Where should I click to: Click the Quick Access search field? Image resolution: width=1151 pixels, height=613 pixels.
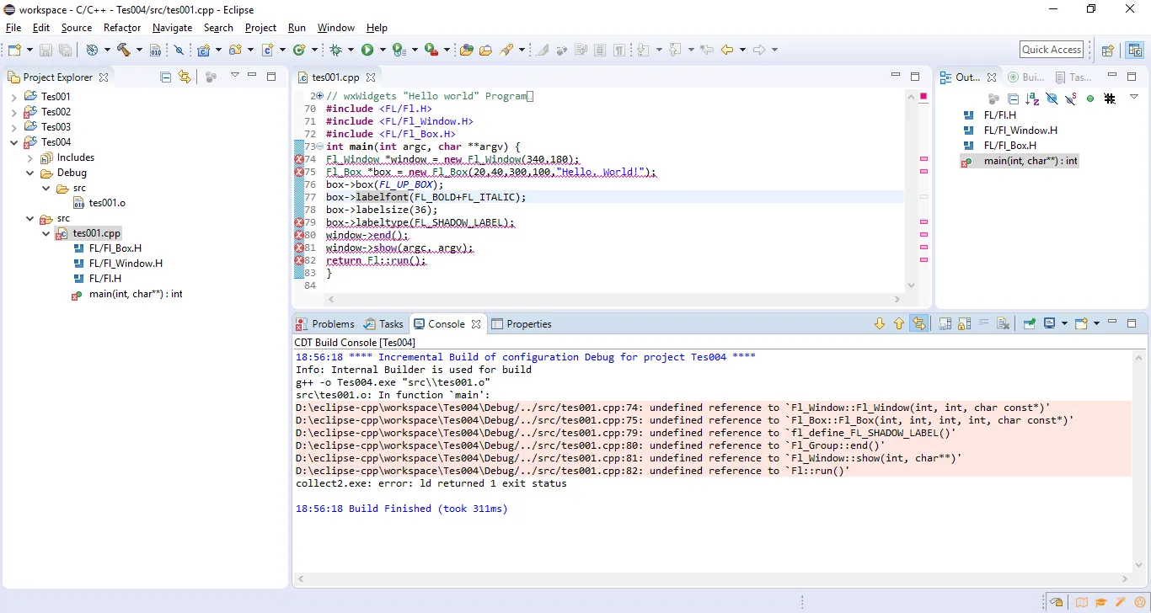pyautogui.click(x=1052, y=50)
